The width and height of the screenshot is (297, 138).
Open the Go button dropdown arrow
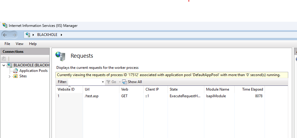[x=120, y=82]
